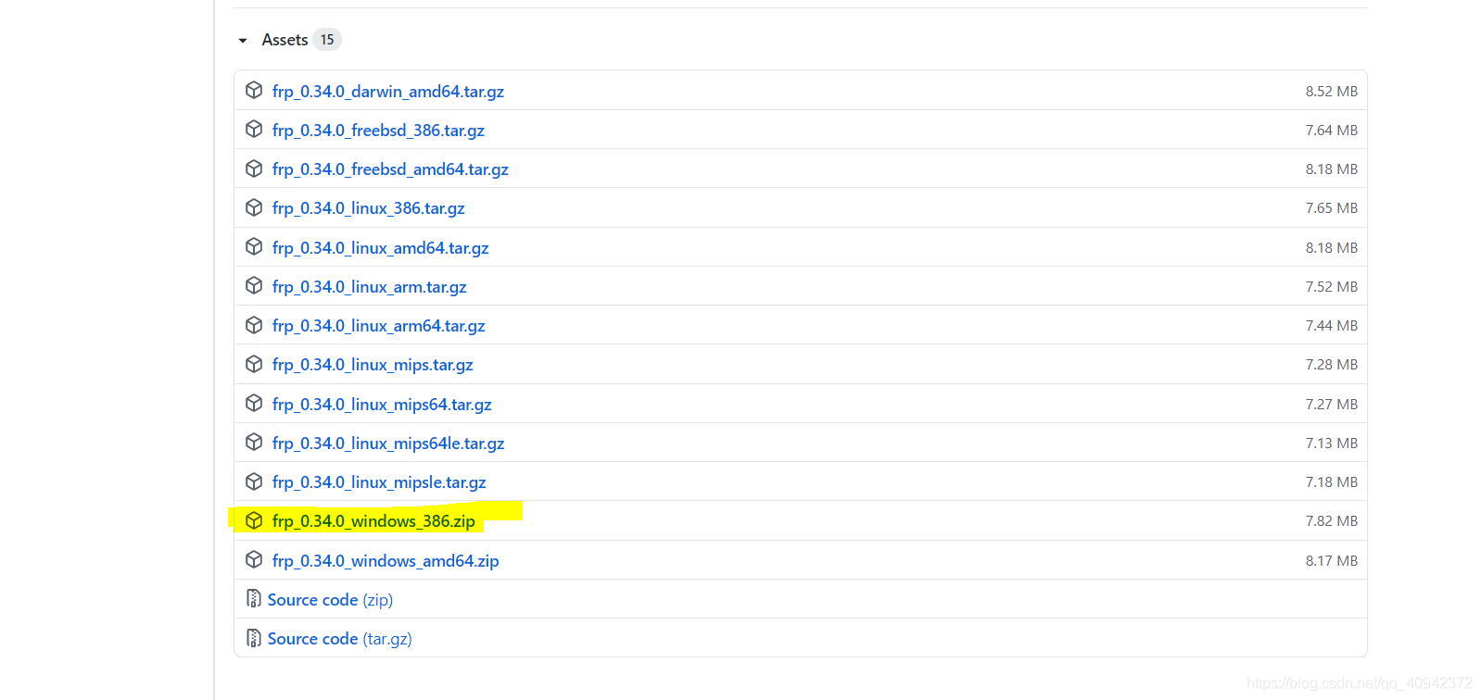Click package icon beside frp_0.34.0_linux_arm.tar.gz
The height and width of the screenshot is (700, 1481).
[254, 285]
